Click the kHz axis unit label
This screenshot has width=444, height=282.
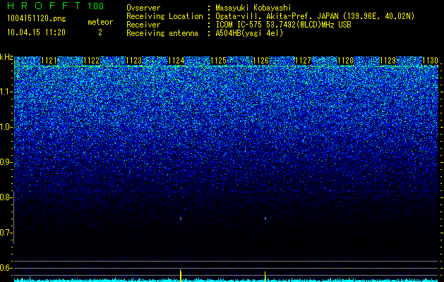6,57
